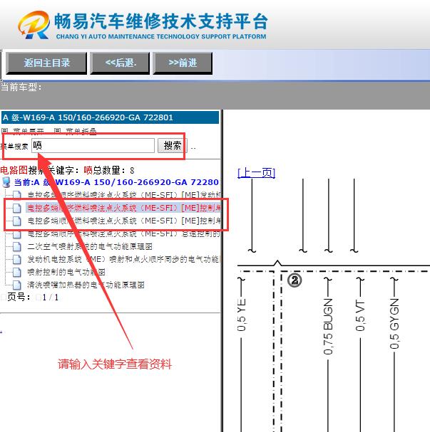Screen dimensions: 430x432
Task: Go forward with the >>前进 button
Action: pyautogui.click(x=183, y=63)
